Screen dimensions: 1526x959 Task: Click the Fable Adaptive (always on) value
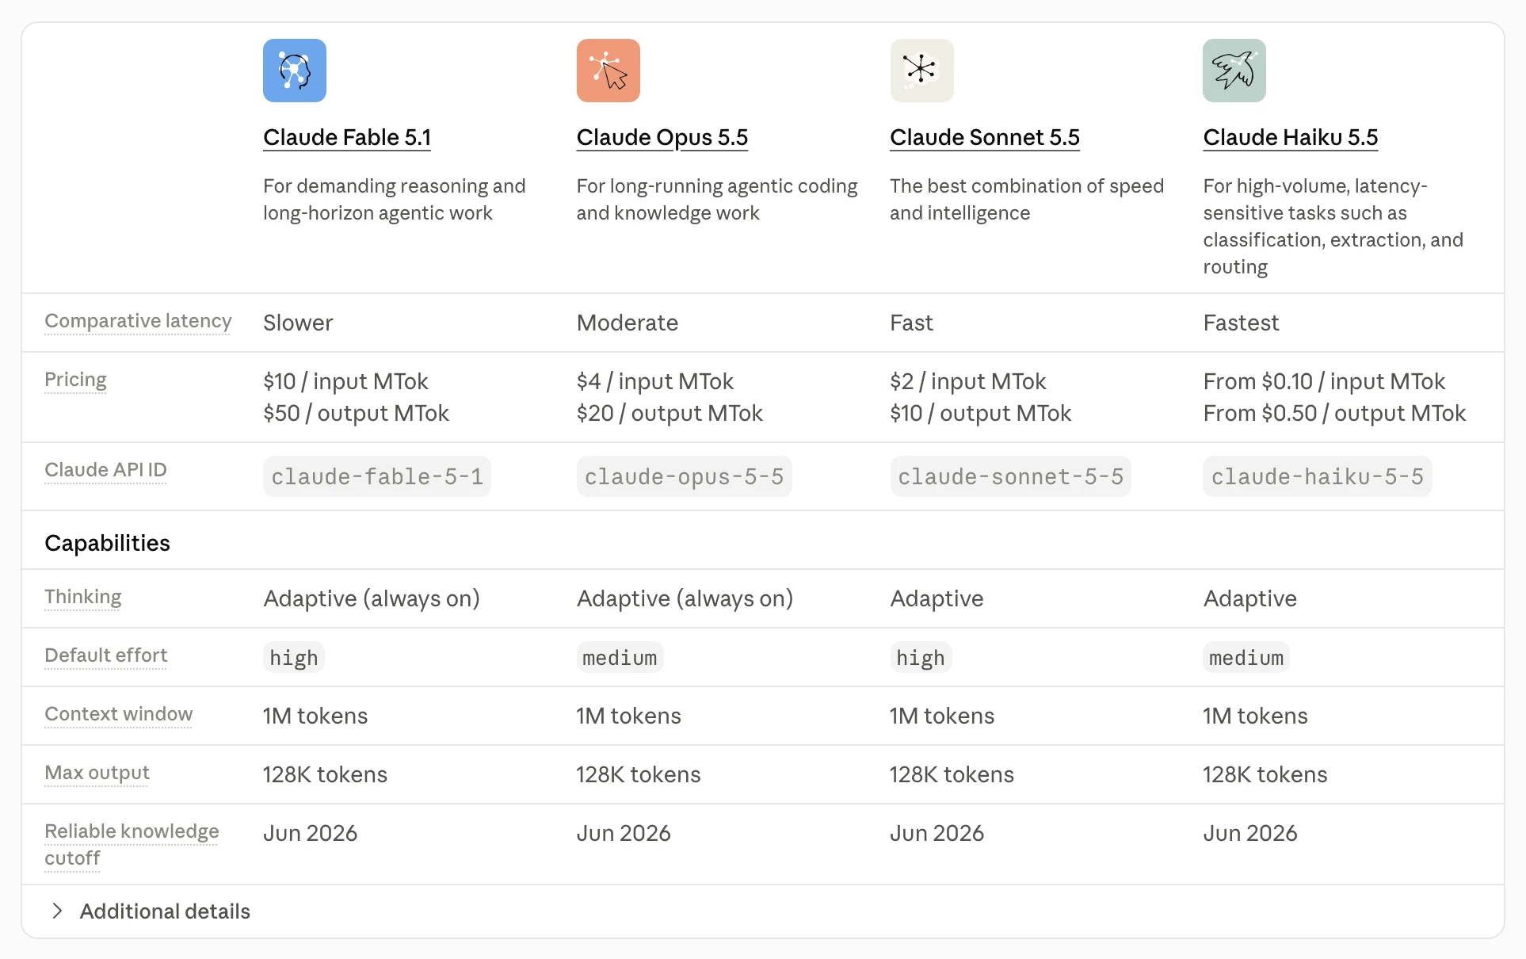[x=372, y=598]
